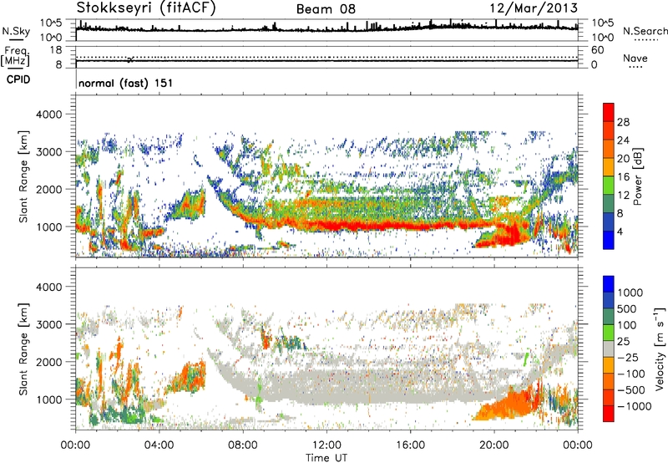Image resolution: width=668 pixels, height=463 pixels.
Task: Click the 12:00 time tick label
Action: click(326, 445)
